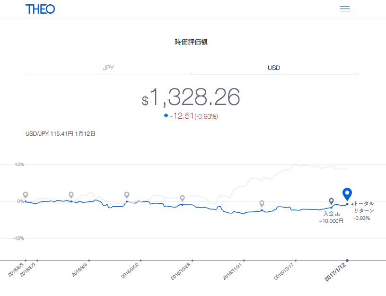386x296 pixels.
Task: Click the 2016/9/4 date label
Action: pos(79,270)
